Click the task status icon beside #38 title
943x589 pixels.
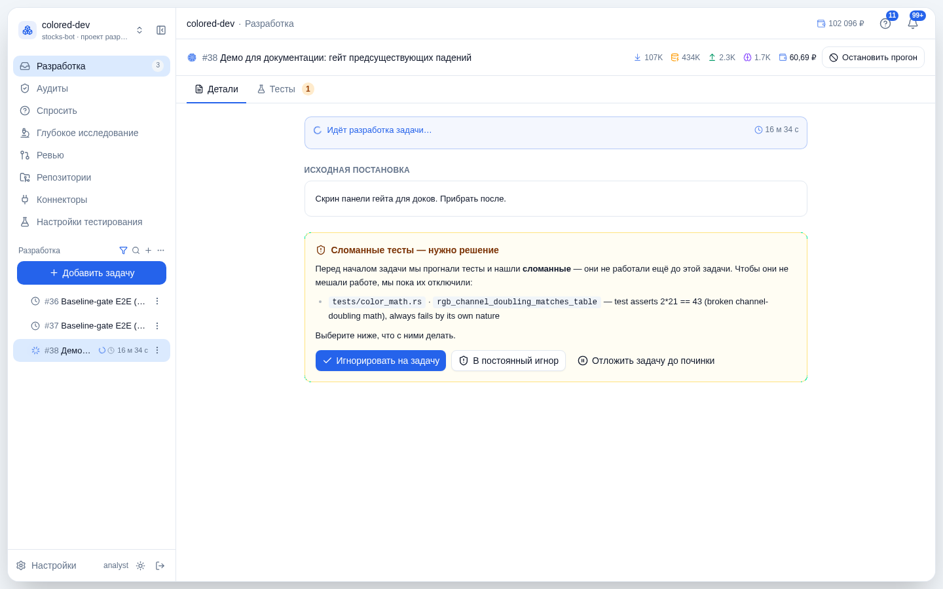(192, 58)
